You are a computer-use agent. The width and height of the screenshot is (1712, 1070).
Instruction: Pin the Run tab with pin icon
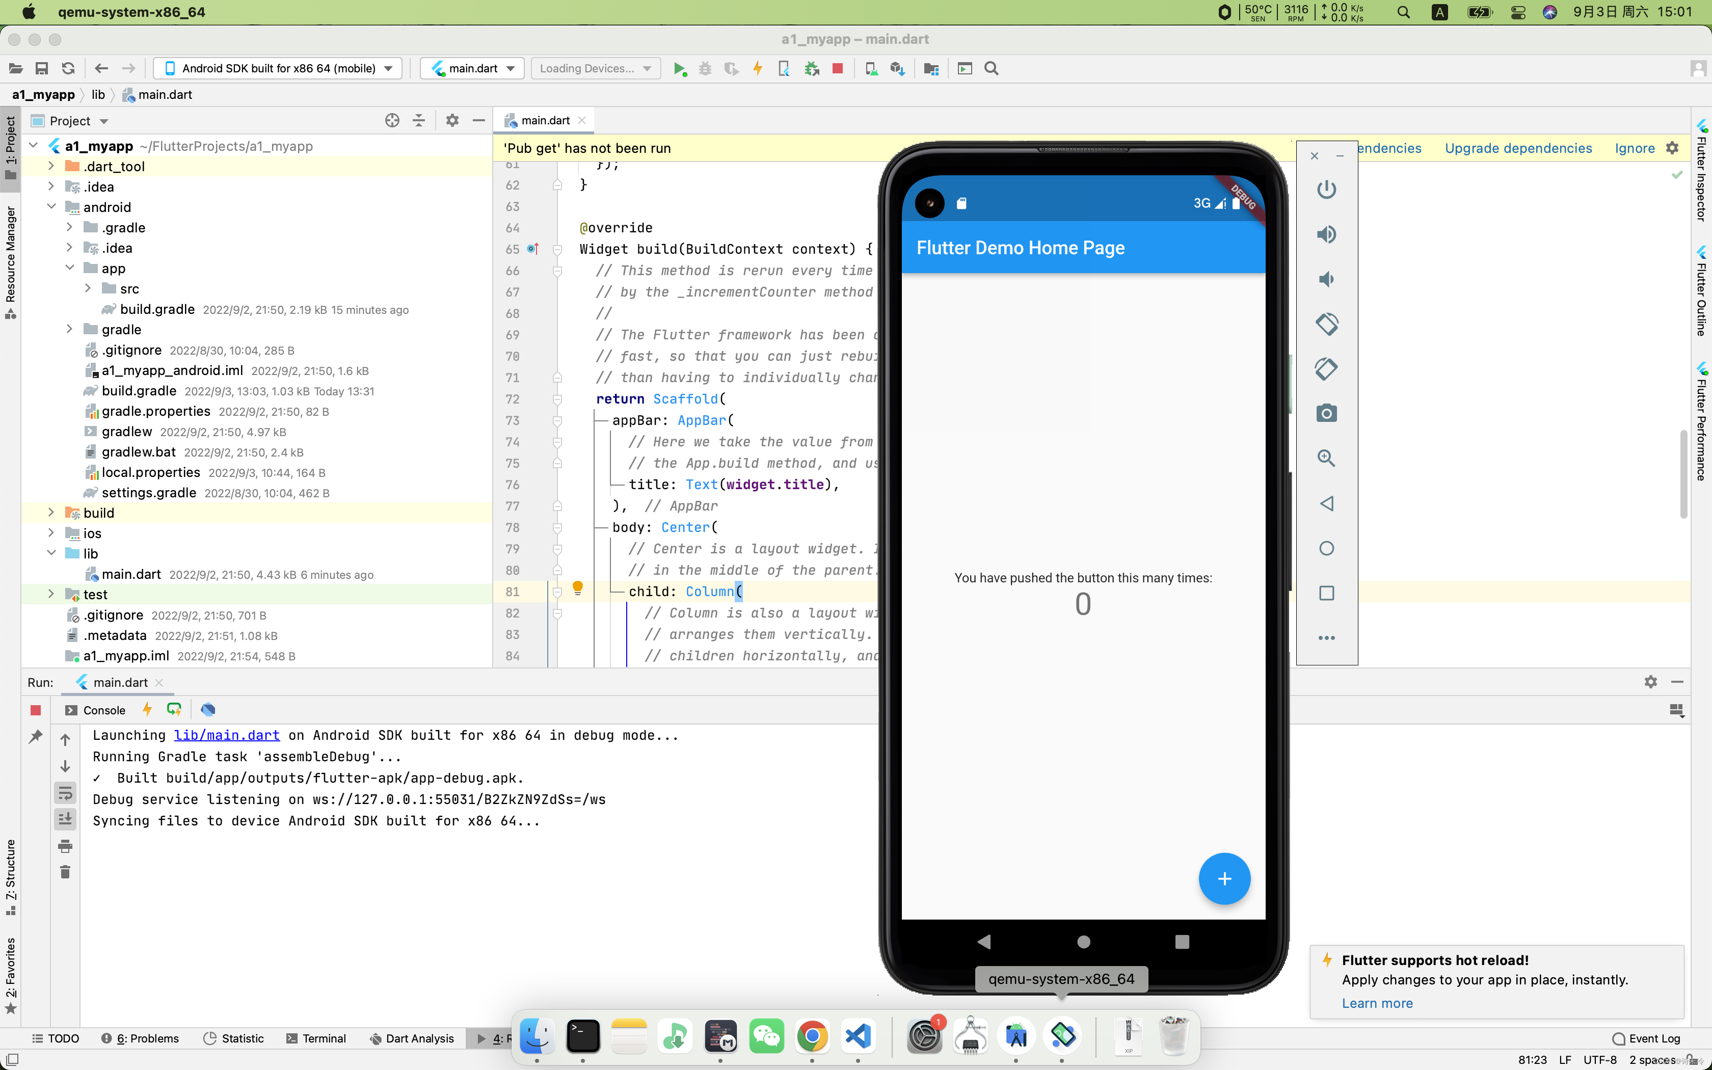tap(35, 737)
